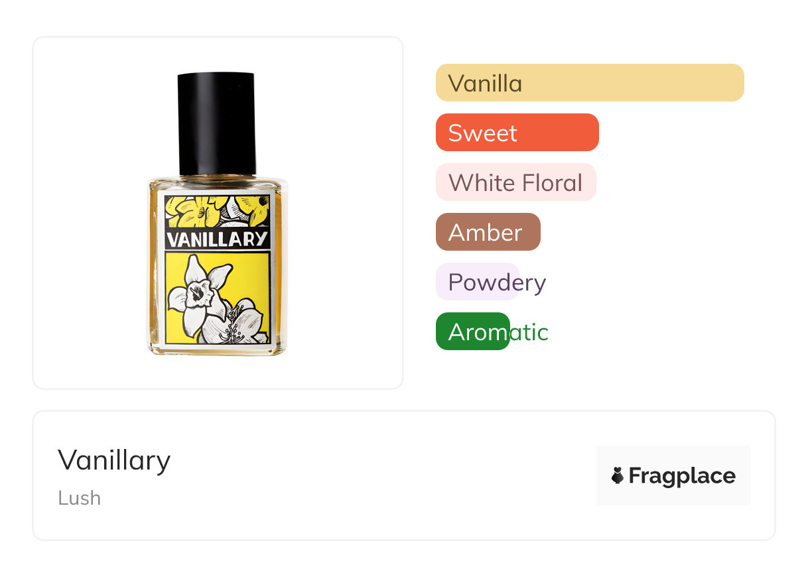Click the green 'atic' text beyond Aromatic bar
Screen dimensions: 808x573
click(x=529, y=332)
